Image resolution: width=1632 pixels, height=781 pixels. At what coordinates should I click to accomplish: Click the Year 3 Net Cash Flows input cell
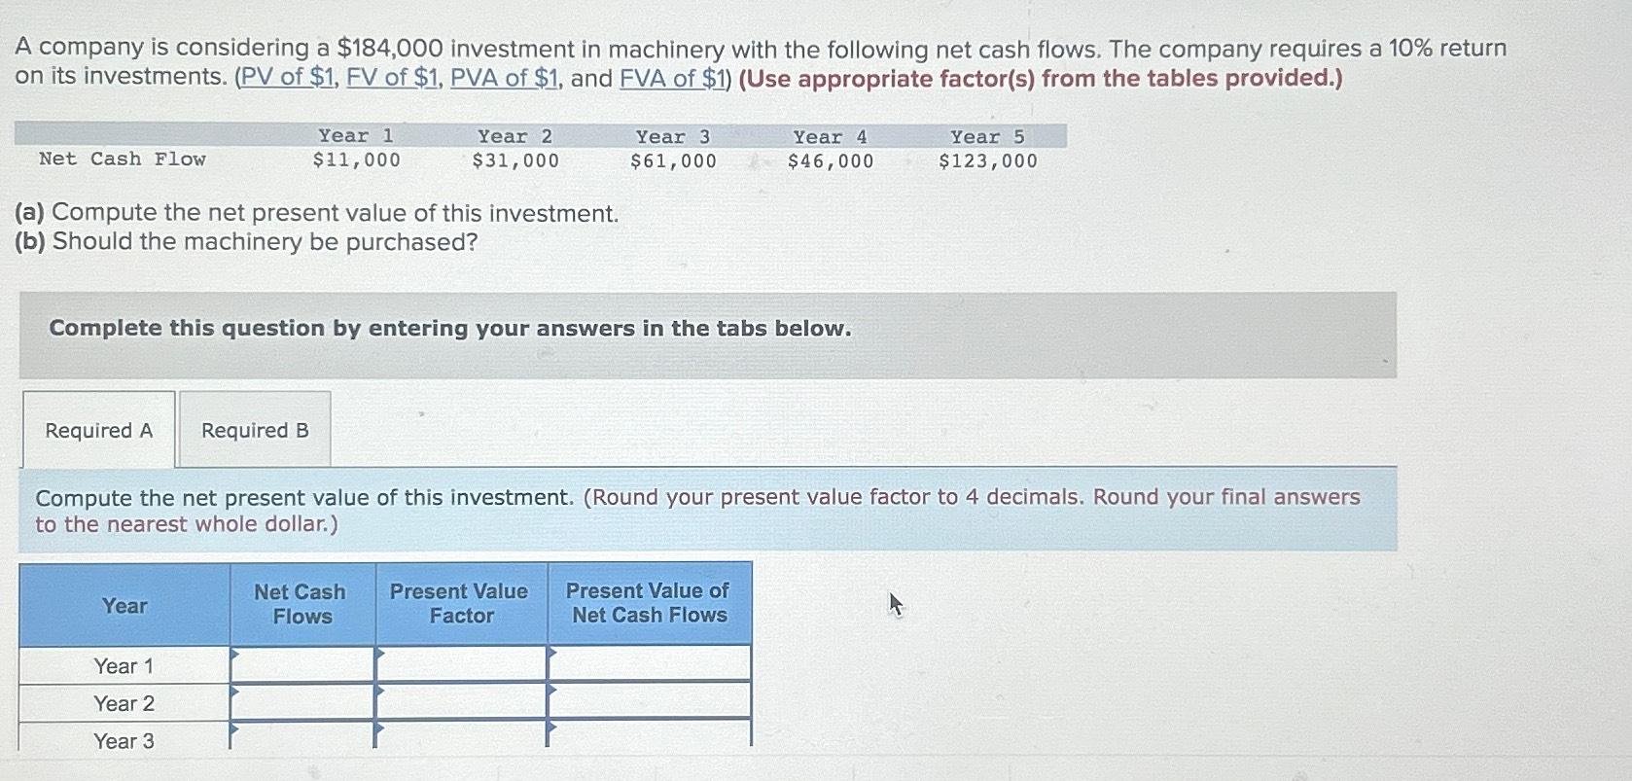[x=302, y=738]
